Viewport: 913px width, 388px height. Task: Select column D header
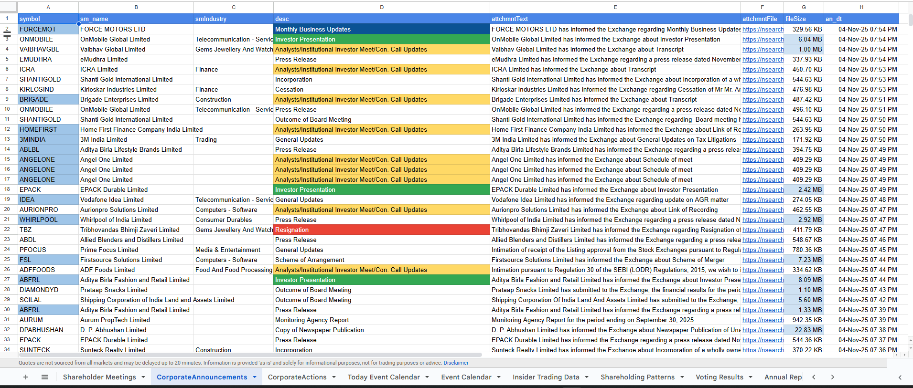coord(381,7)
